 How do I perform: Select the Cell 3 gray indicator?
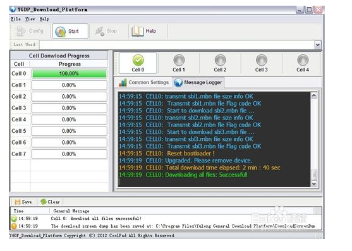[x=262, y=60]
